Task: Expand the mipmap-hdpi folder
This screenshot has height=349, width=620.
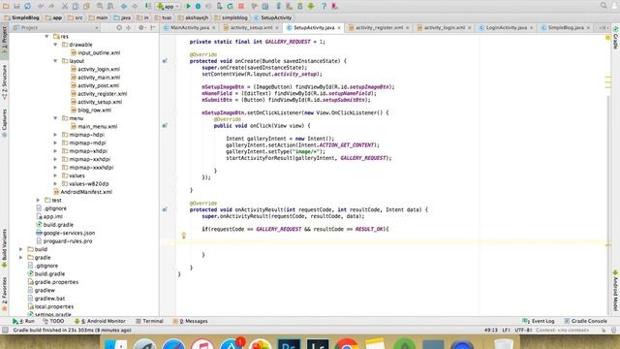Action: [x=55, y=135]
